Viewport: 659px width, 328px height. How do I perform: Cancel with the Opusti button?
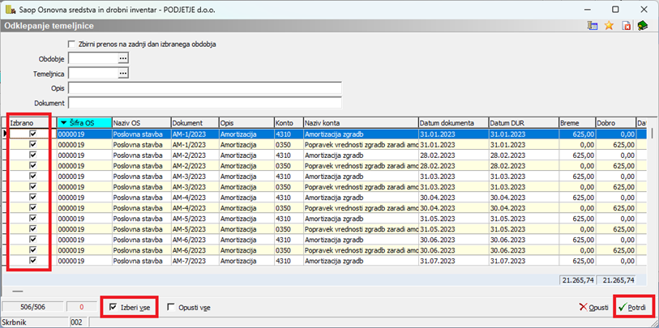point(593,307)
